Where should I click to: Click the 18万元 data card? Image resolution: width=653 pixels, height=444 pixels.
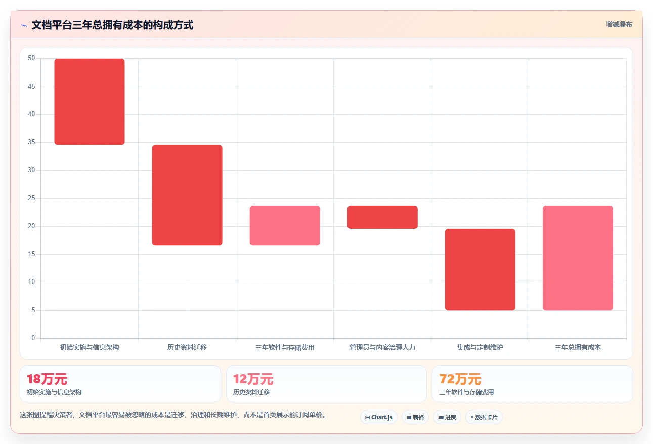coord(120,384)
